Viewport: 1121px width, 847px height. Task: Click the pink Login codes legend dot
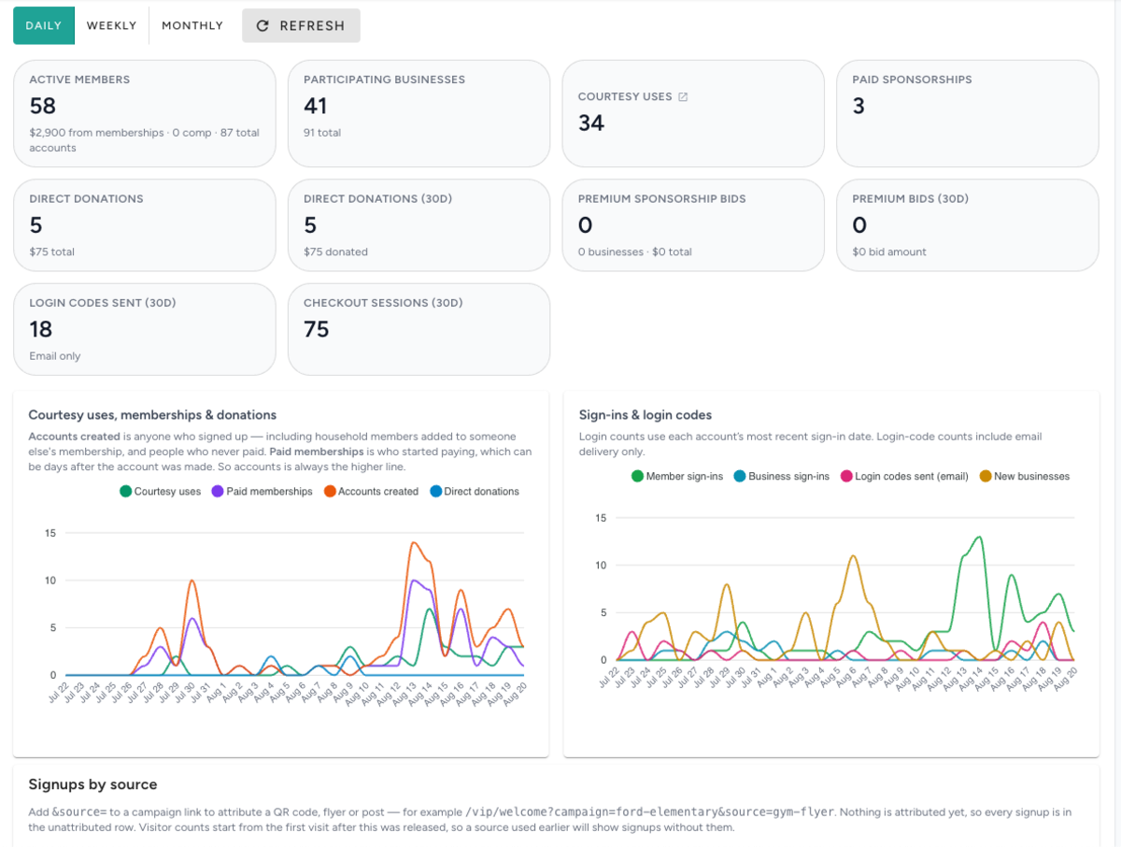click(x=846, y=476)
